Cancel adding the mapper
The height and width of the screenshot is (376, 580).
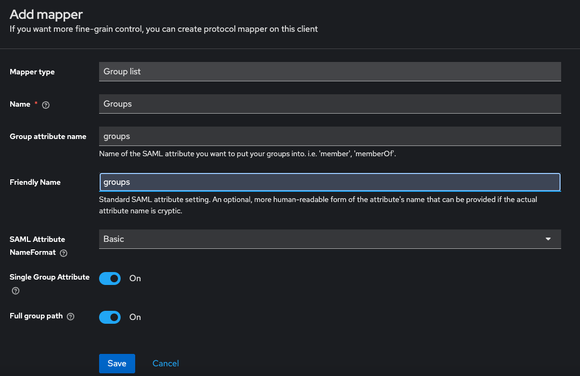(x=165, y=364)
